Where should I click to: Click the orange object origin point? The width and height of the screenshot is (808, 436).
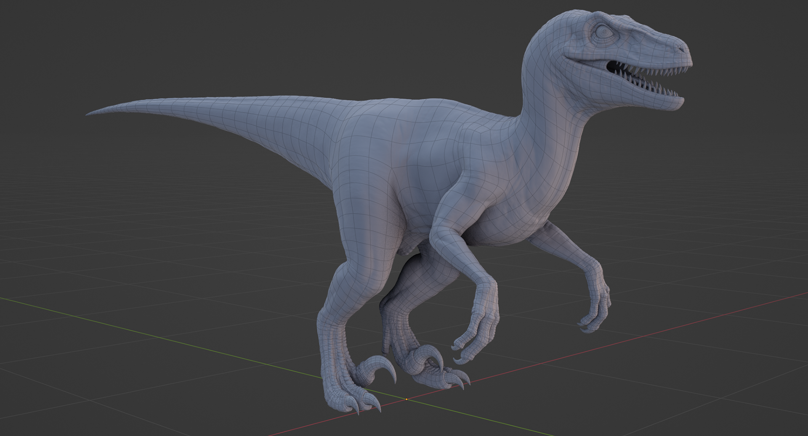point(407,399)
